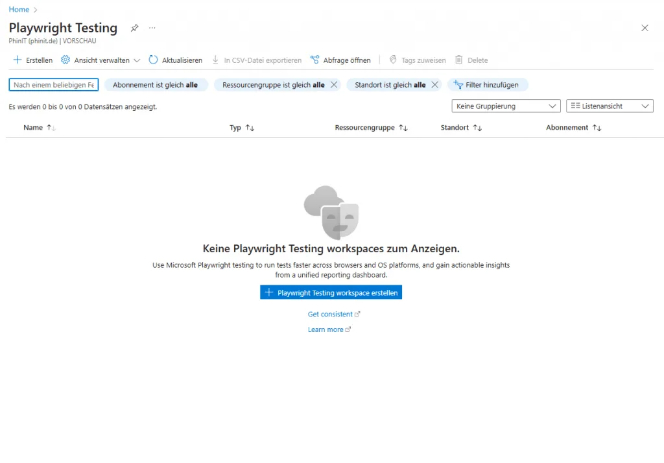Open the more options ellipsis menu
Image resolution: width=664 pixels, height=463 pixels.
tap(152, 28)
